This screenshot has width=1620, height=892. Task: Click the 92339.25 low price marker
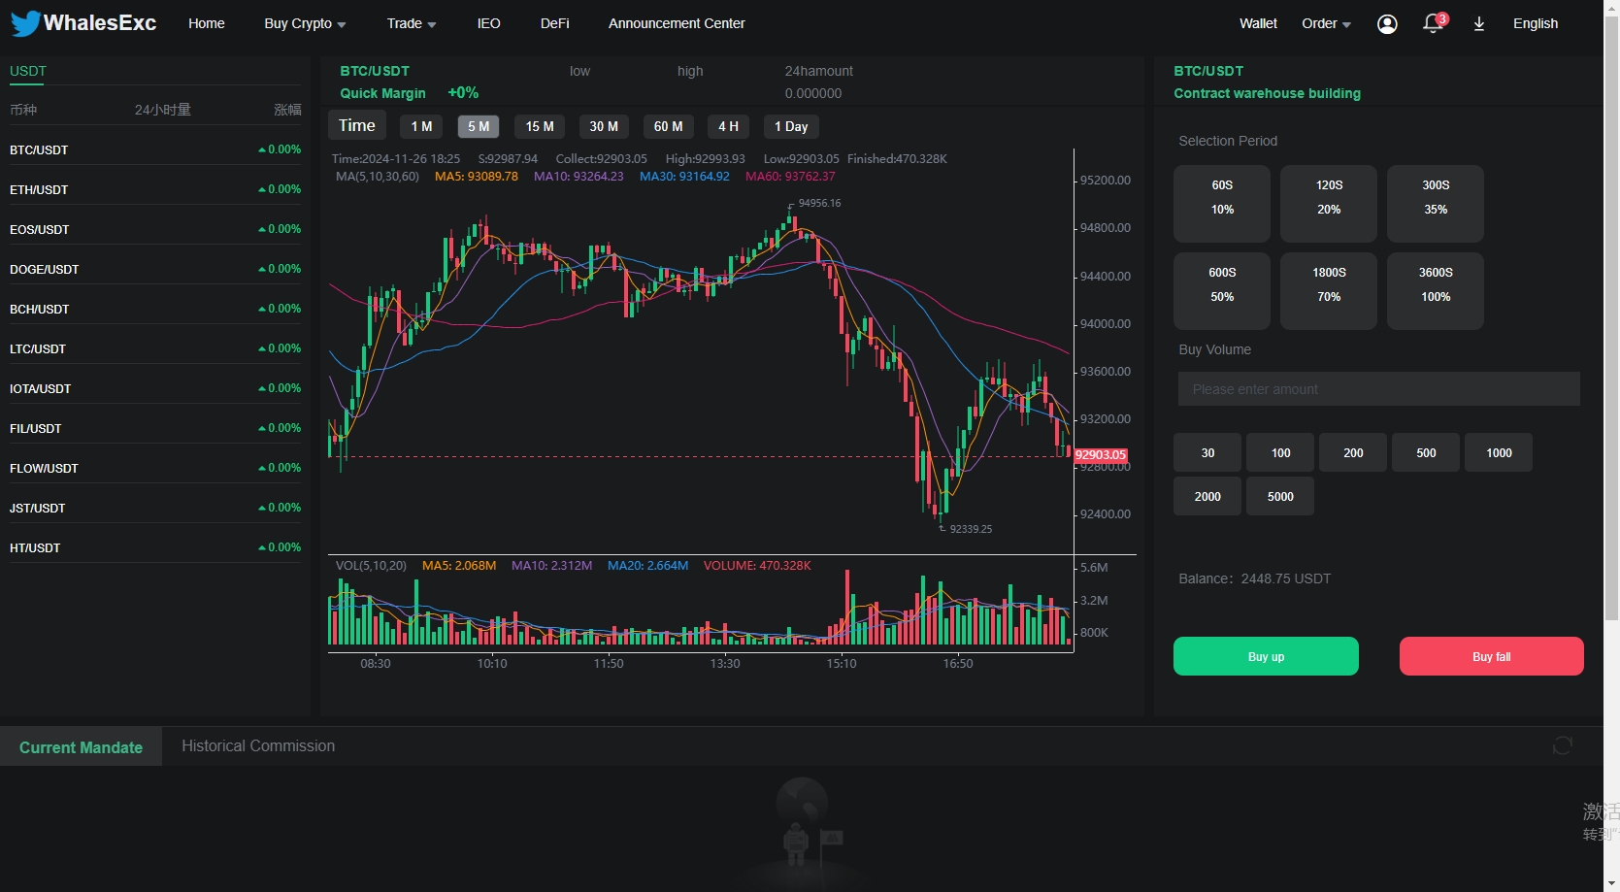(971, 529)
